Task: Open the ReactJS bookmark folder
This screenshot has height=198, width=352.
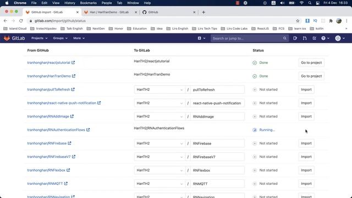Action: pyautogui.click(x=260, y=29)
